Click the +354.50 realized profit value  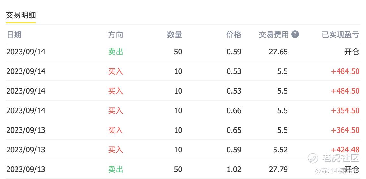point(345,110)
